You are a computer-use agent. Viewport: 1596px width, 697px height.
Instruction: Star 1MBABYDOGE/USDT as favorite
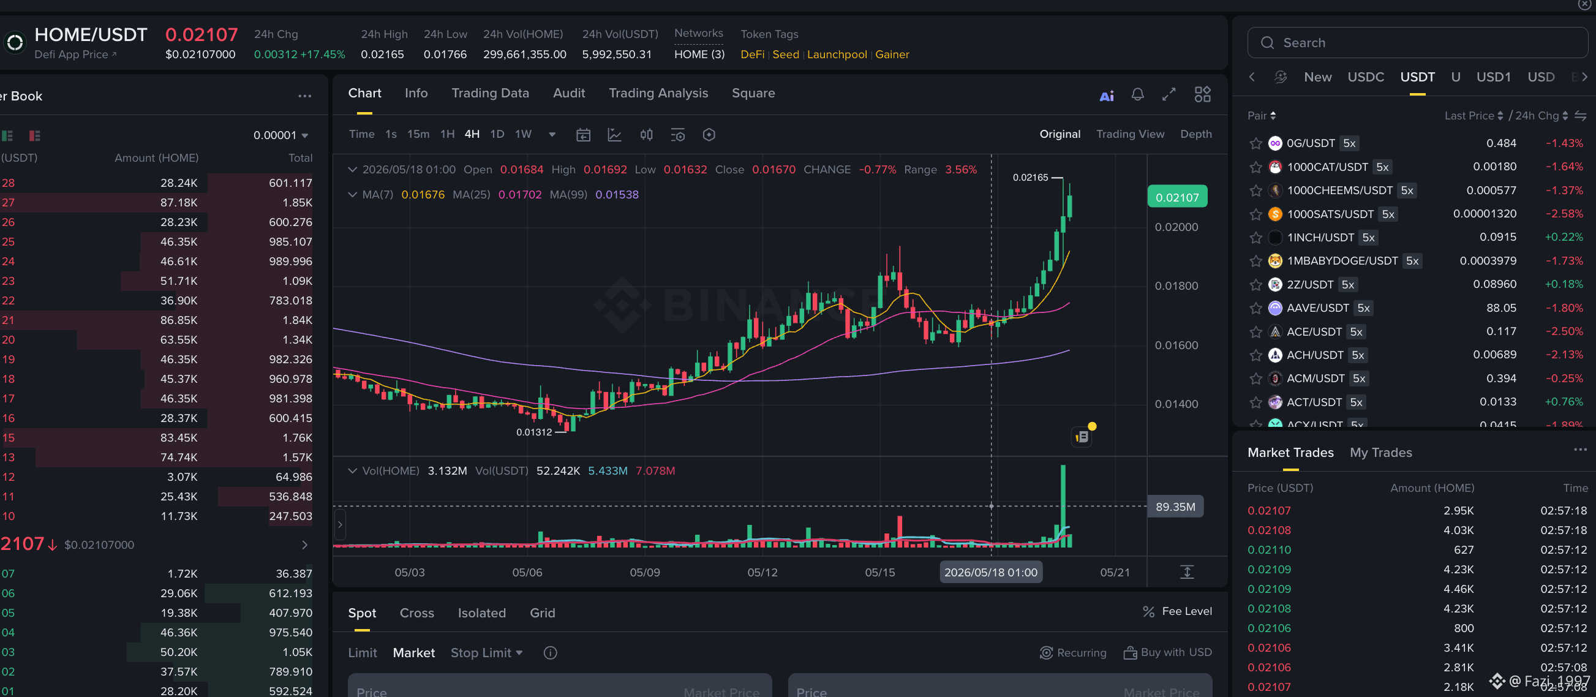click(x=1256, y=261)
